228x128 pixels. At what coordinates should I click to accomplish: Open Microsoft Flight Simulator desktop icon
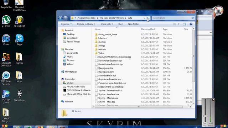[x=19, y=6]
